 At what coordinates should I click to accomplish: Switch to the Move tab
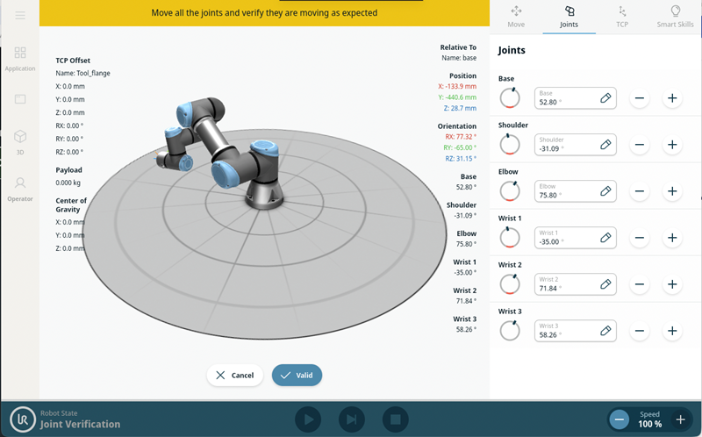[516, 16]
